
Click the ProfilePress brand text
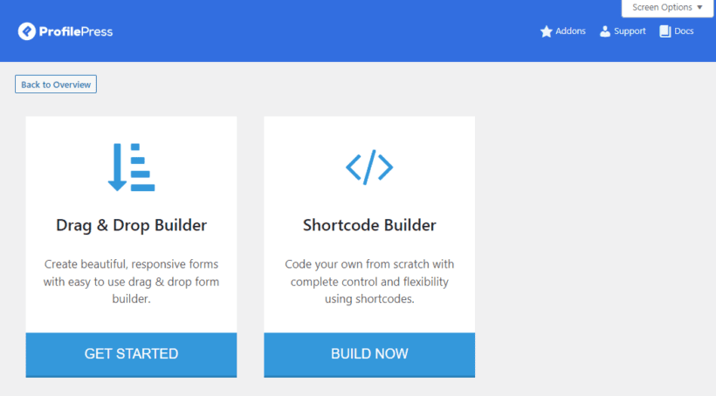point(76,32)
